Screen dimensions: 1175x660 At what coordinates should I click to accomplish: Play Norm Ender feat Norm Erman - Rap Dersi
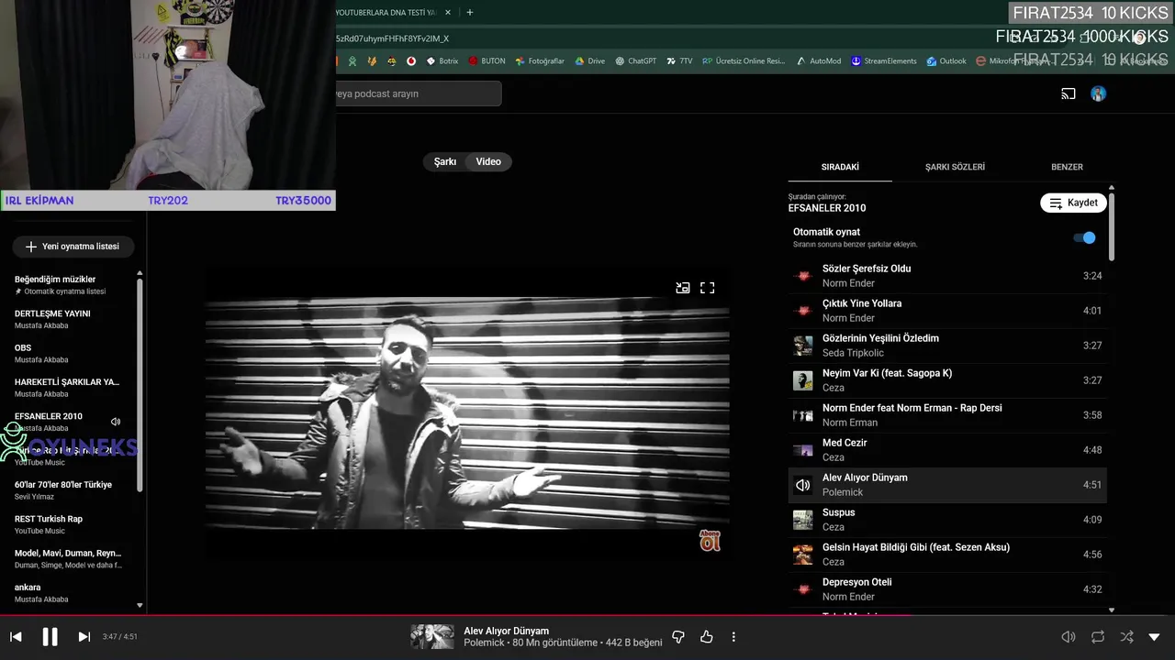[947, 415]
